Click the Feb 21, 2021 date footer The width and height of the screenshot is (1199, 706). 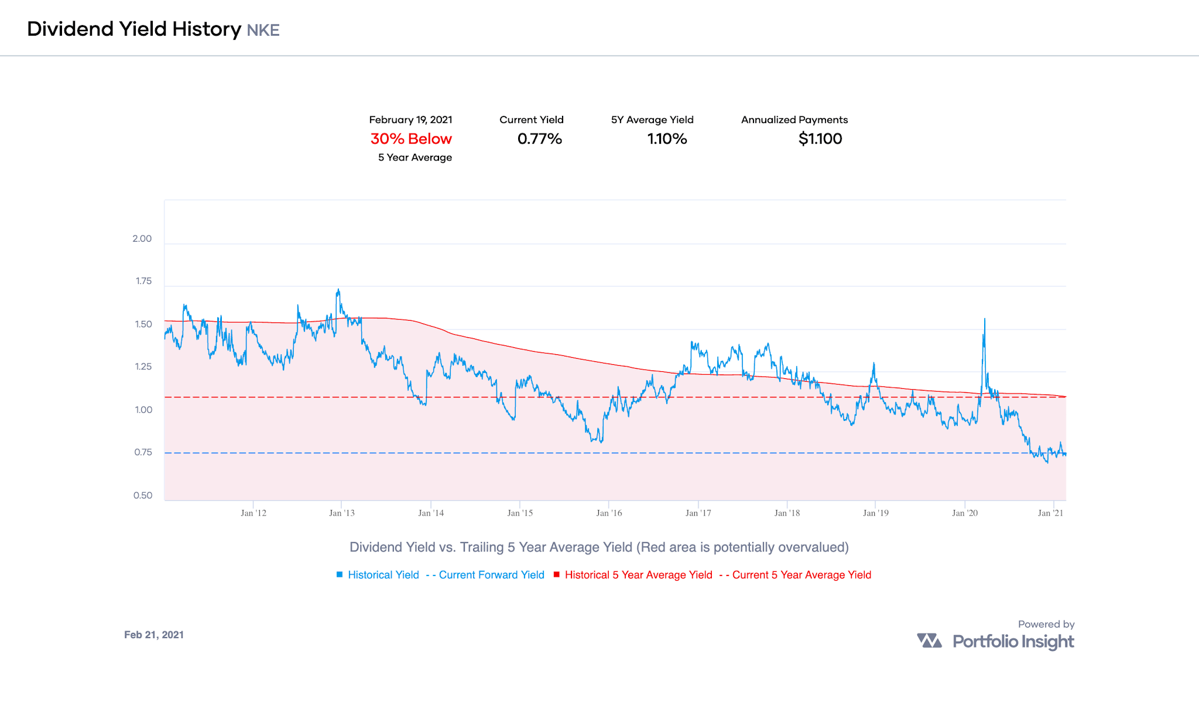pyautogui.click(x=154, y=635)
